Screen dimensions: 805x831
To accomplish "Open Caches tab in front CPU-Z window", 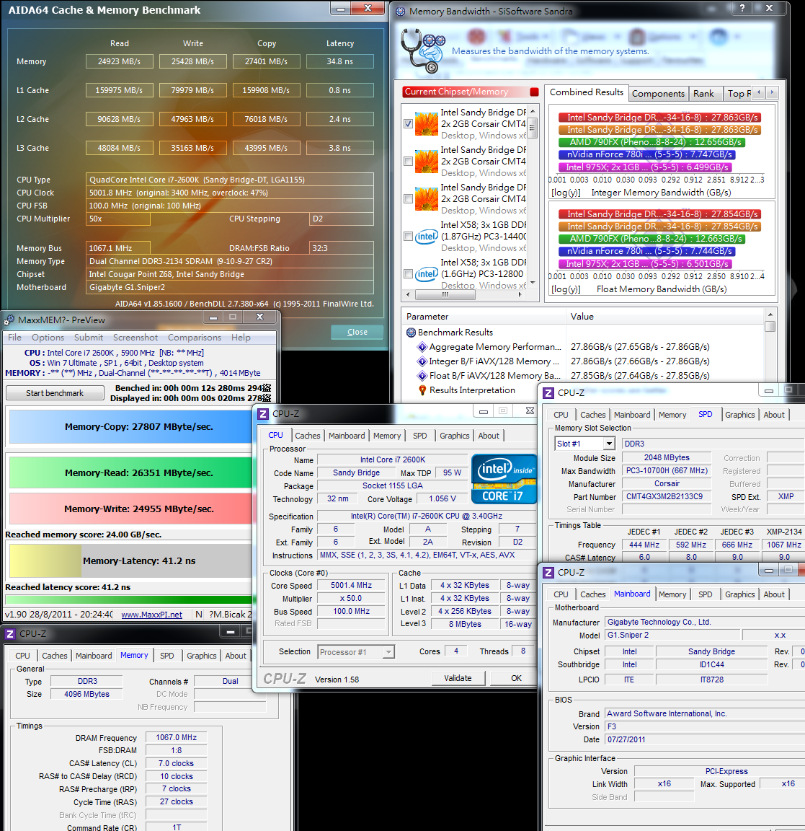I will tap(308, 436).
